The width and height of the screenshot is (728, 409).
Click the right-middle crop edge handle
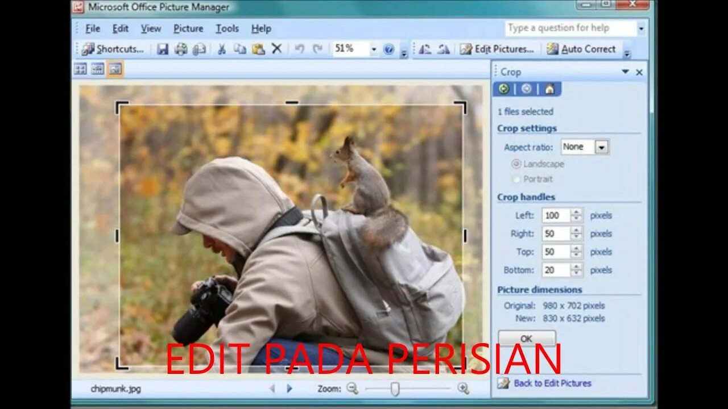click(x=465, y=236)
